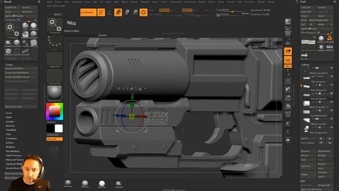Click the gizmo home icon
The width and height of the screenshot is (339, 191).
pos(132,89)
